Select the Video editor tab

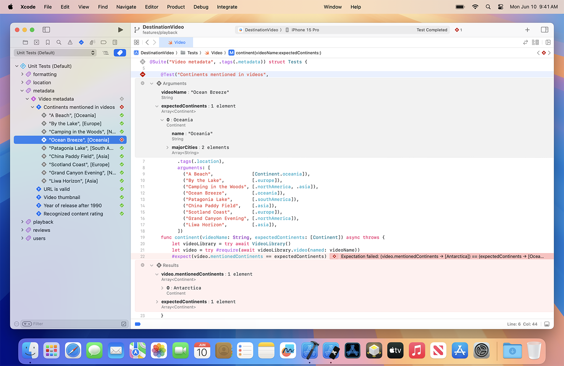pos(176,42)
